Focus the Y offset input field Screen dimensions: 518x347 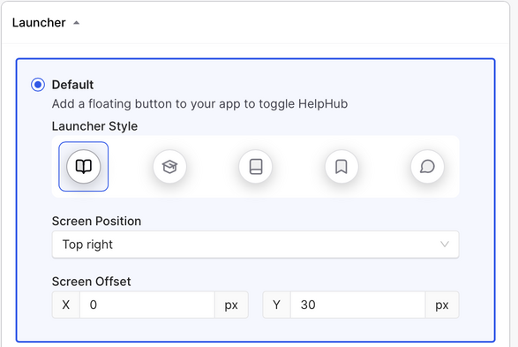coord(358,305)
